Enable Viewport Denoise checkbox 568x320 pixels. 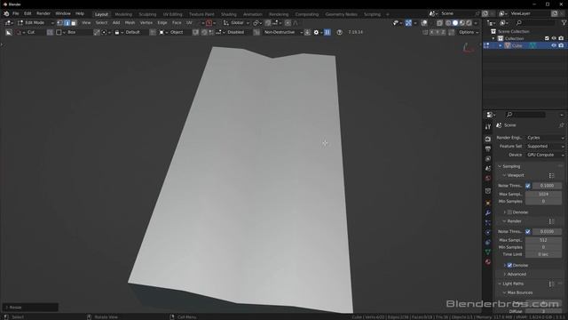509,212
